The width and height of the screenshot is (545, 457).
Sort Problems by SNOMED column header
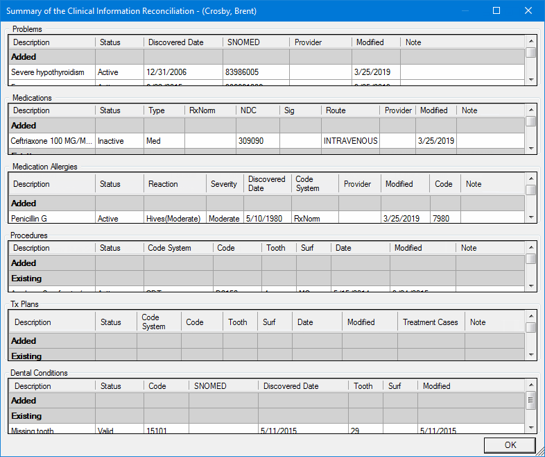[x=256, y=42]
